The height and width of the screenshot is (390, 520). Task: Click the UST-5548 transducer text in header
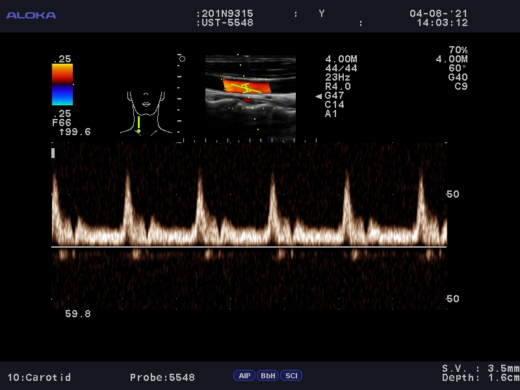click(226, 23)
